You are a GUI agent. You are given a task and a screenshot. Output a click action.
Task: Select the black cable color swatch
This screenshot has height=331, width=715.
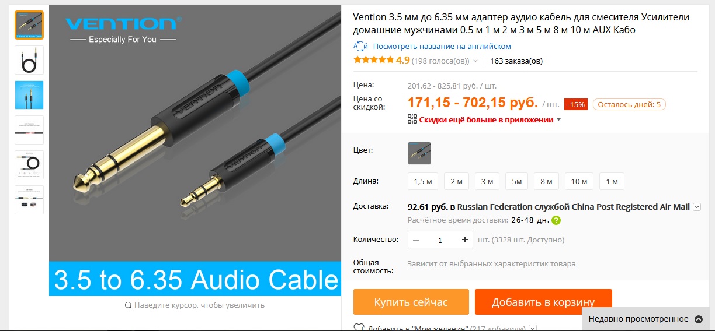pyautogui.click(x=419, y=153)
